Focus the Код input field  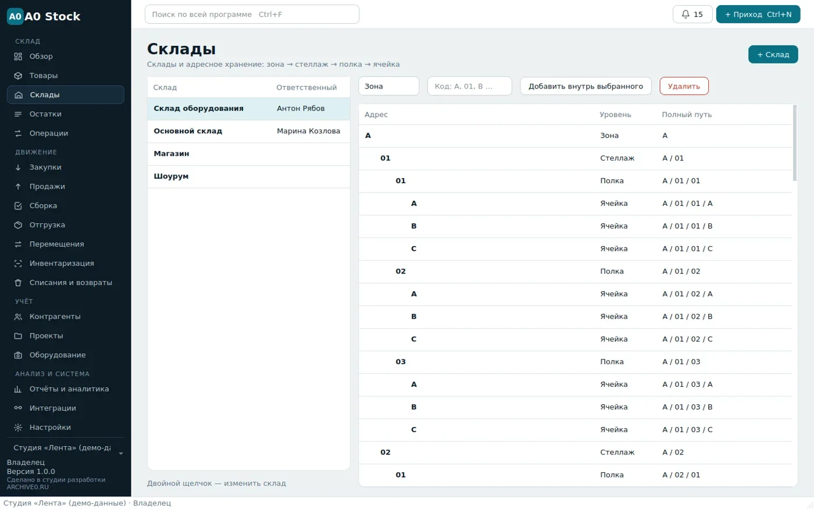470,86
